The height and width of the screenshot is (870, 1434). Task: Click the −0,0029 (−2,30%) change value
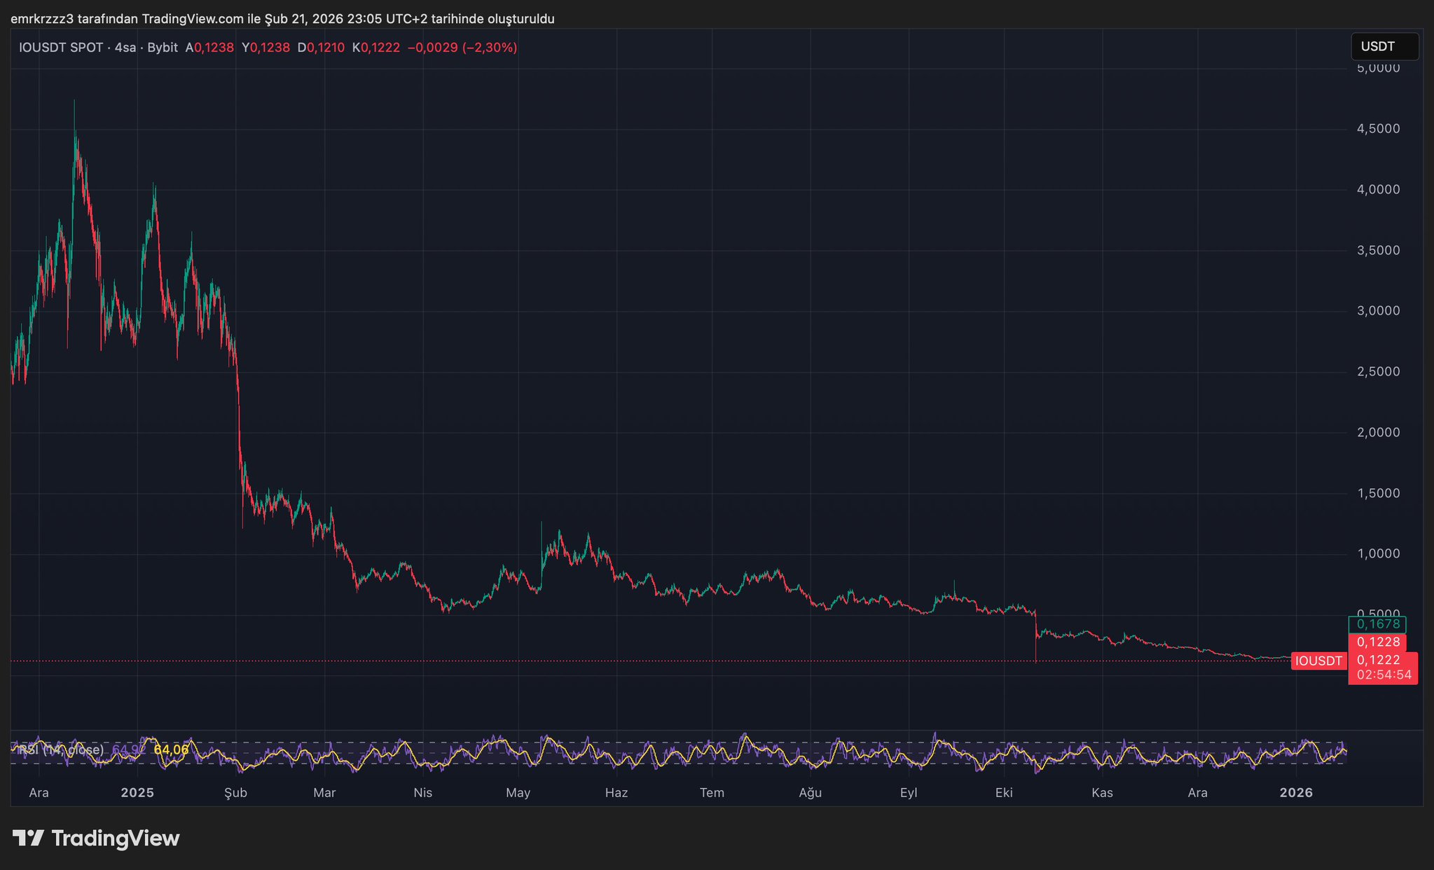coord(462,48)
